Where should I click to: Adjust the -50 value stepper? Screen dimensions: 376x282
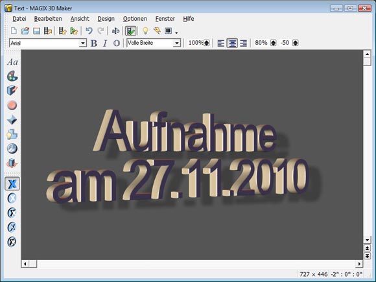point(296,43)
